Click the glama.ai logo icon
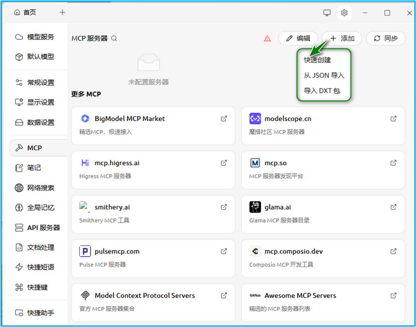The width and height of the screenshot is (416, 327). (x=255, y=207)
